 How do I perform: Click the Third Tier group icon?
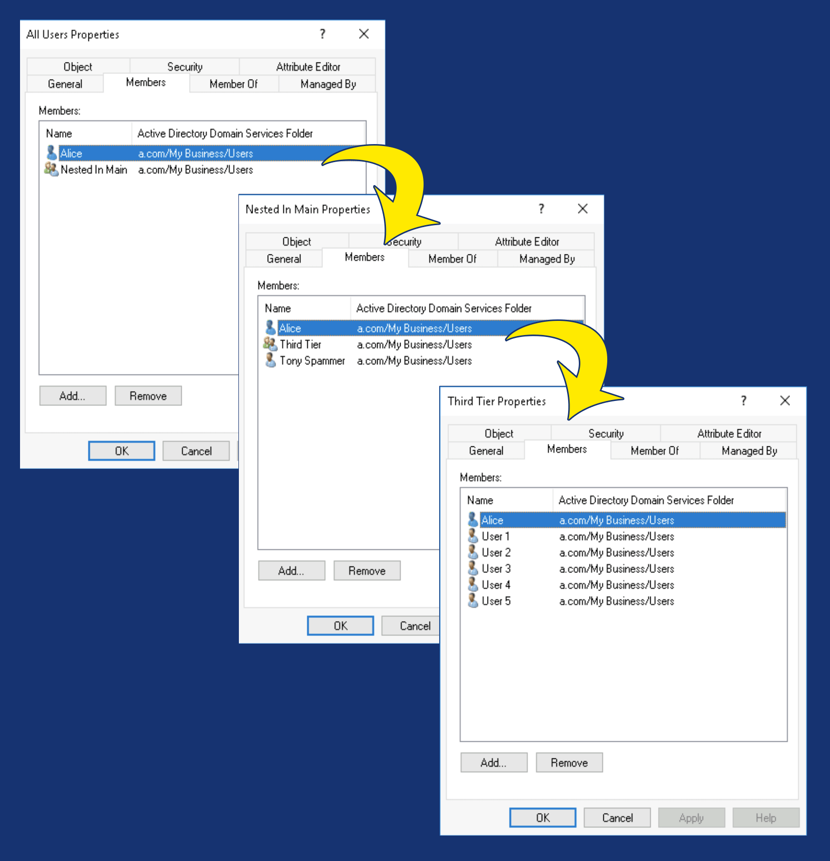pyautogui.click(x=270, y=344)
